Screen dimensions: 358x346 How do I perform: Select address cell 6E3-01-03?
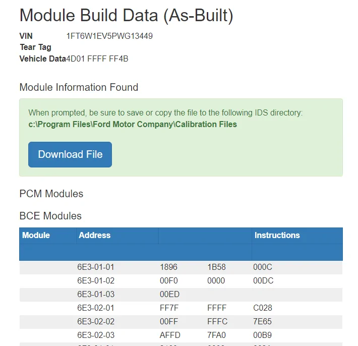click(96, 294)
